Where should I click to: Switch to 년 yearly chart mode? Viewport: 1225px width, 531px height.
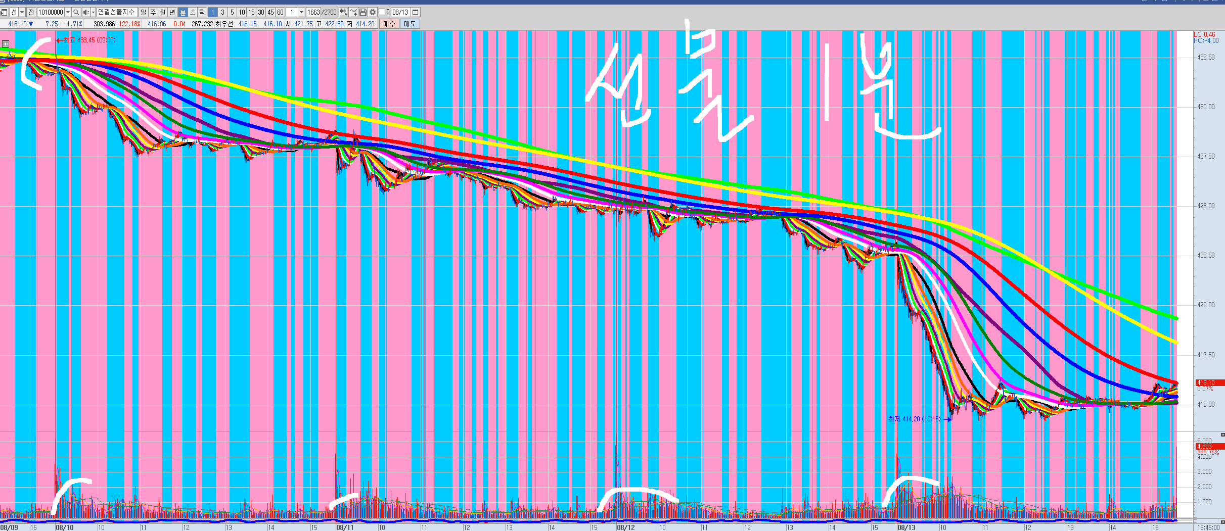[172, 12]
